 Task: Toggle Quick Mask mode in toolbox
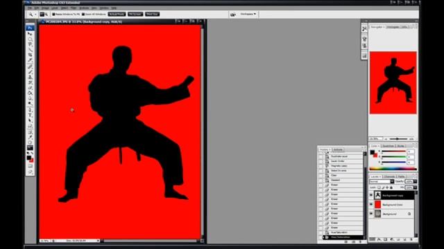[x=30, y=166]
